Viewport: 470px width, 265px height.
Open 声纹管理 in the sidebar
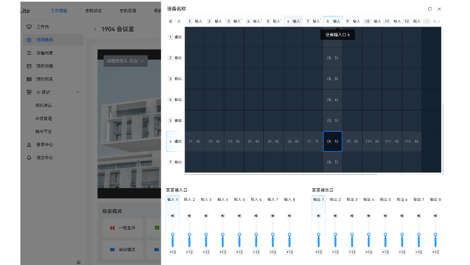pyautogui.click(x=44, y=118)
